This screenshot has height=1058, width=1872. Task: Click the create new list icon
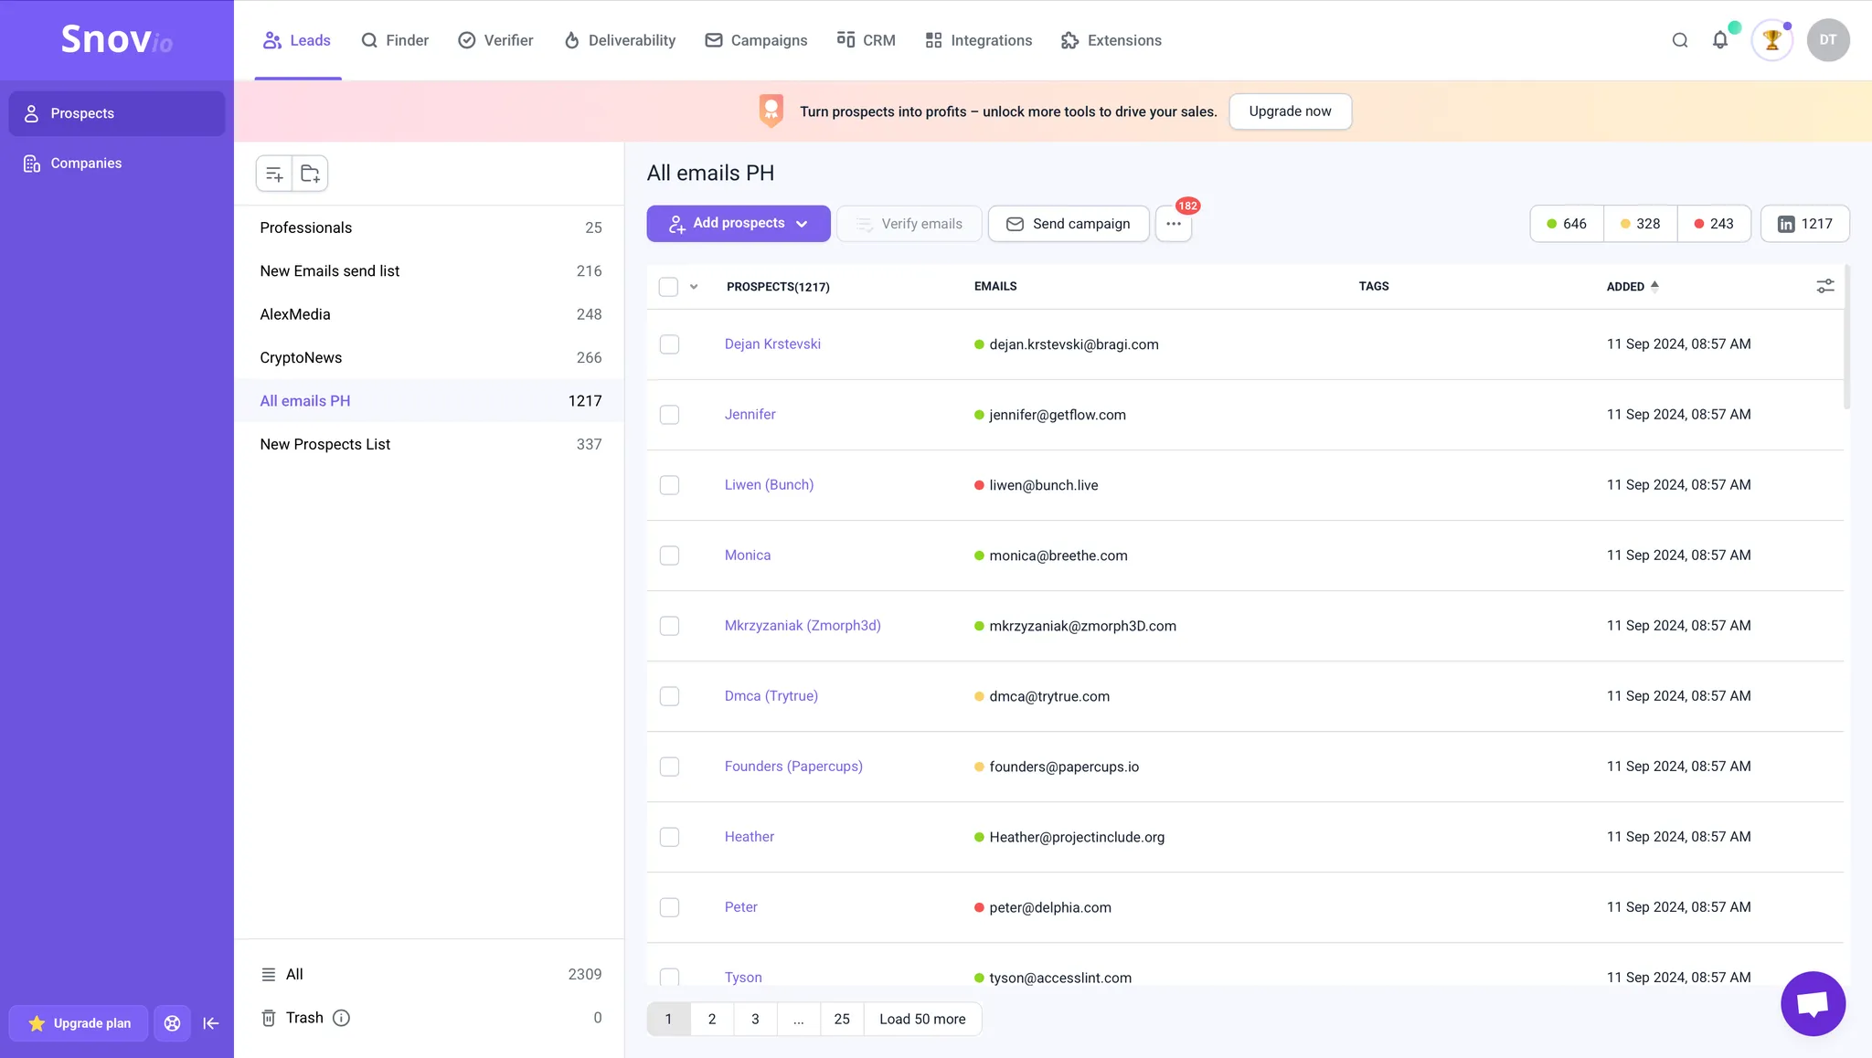click(x=274, y=174)
